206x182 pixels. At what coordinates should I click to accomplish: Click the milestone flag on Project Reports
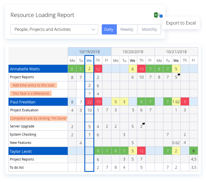tap(179, 75)
